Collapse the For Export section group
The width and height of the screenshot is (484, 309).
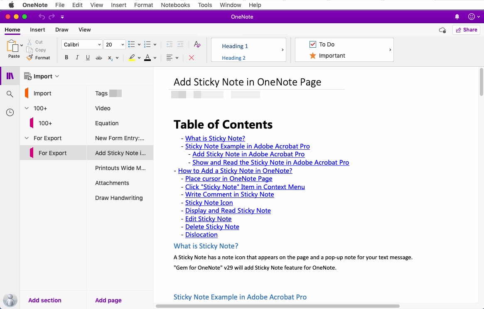point(27,138)
